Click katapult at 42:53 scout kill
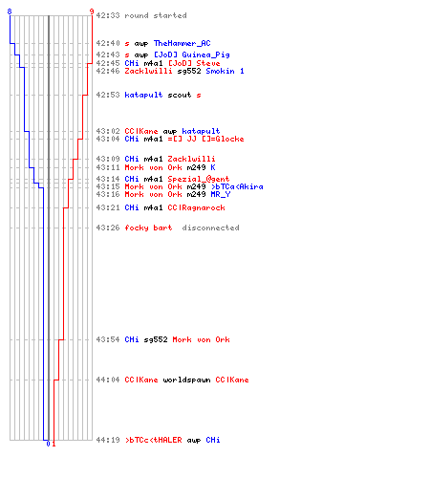Viewport: 430px width, 478px height. pos(143,95)
